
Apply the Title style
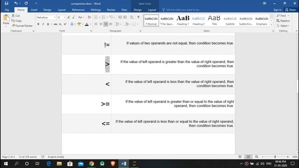214,21
